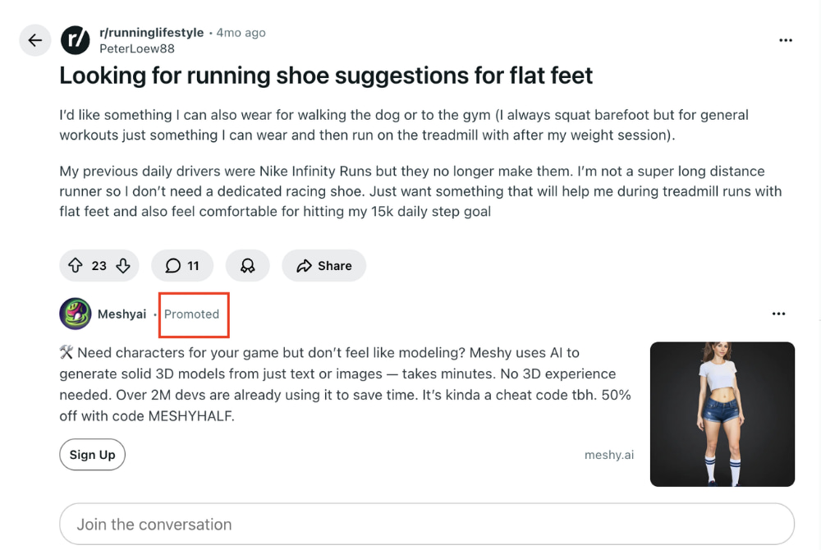This screenshot has height=550, width=821.
Task: Open the 3D character ad thumbnail
Action: pyautogui.click(x=722, y=414)
